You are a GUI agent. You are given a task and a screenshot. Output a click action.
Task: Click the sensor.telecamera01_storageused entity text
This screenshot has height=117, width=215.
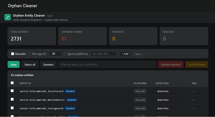point(41,108)
